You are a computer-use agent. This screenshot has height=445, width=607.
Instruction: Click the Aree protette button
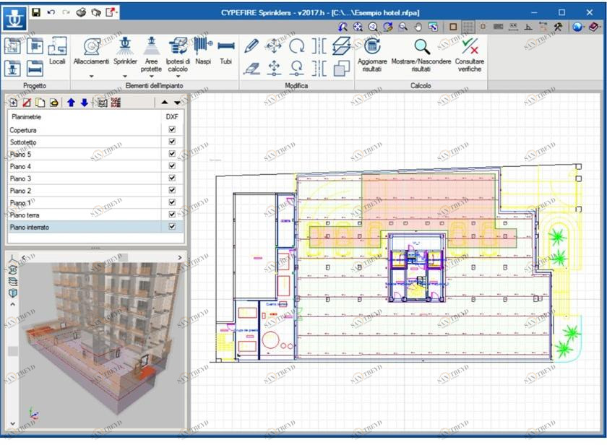[151, 53]
